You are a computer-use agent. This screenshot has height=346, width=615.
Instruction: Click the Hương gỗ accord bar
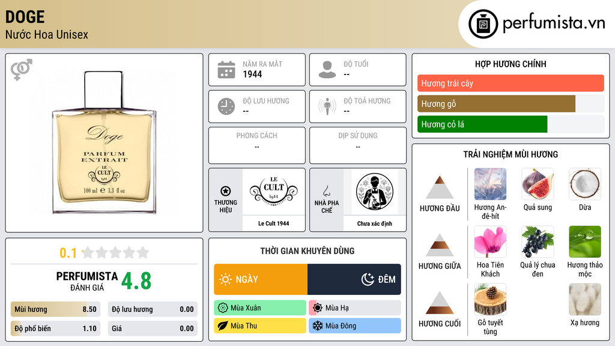click(x=510, y=103)
